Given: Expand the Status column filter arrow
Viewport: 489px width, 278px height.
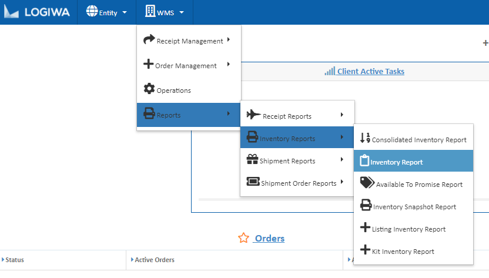Looking at the screenshot, I should click(2, 259).
